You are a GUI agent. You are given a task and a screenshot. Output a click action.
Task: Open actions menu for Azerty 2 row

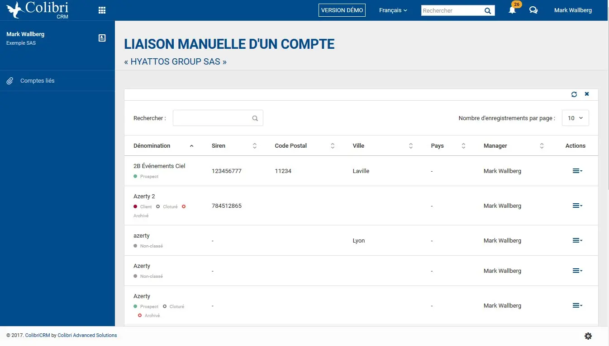click(x=577, y=206)
